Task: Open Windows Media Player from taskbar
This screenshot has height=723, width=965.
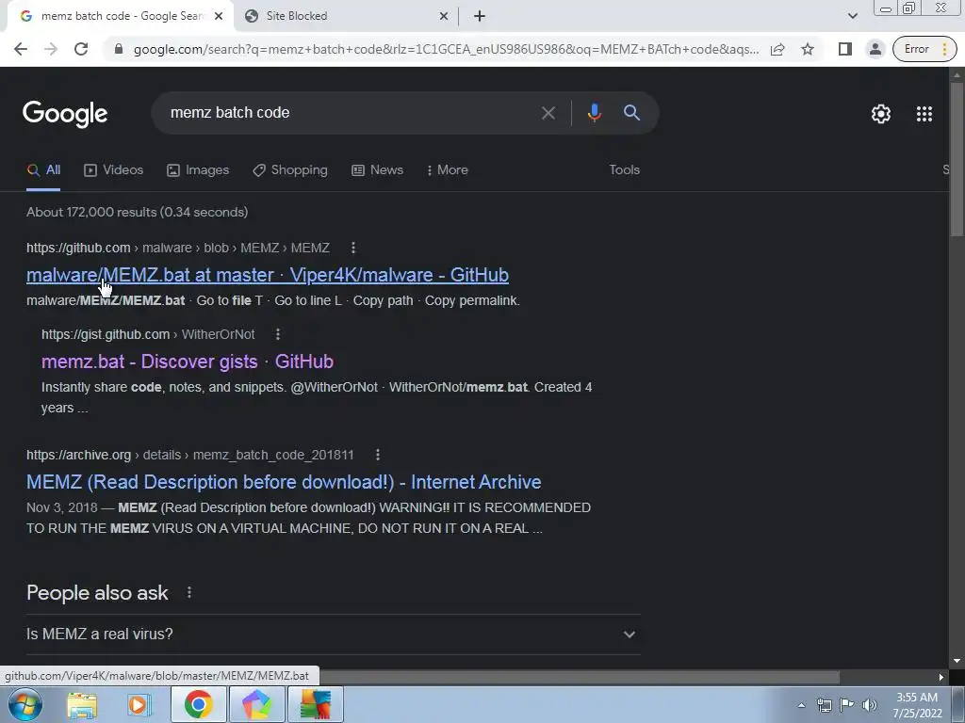Action: [139, 705]
